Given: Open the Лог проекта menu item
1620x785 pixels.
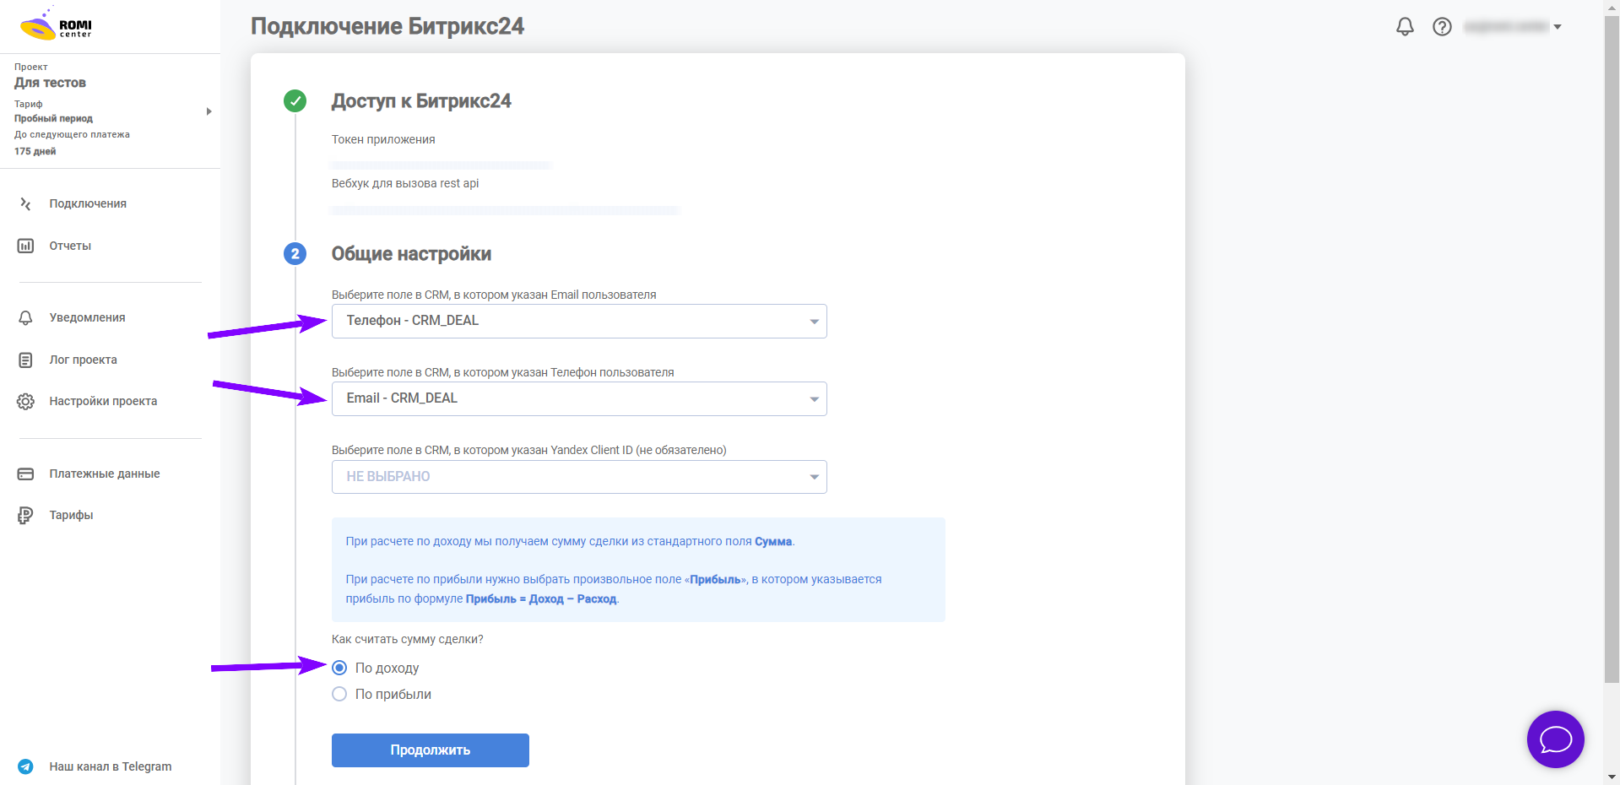Looking at the screenshot, I should tap(83, 360).
